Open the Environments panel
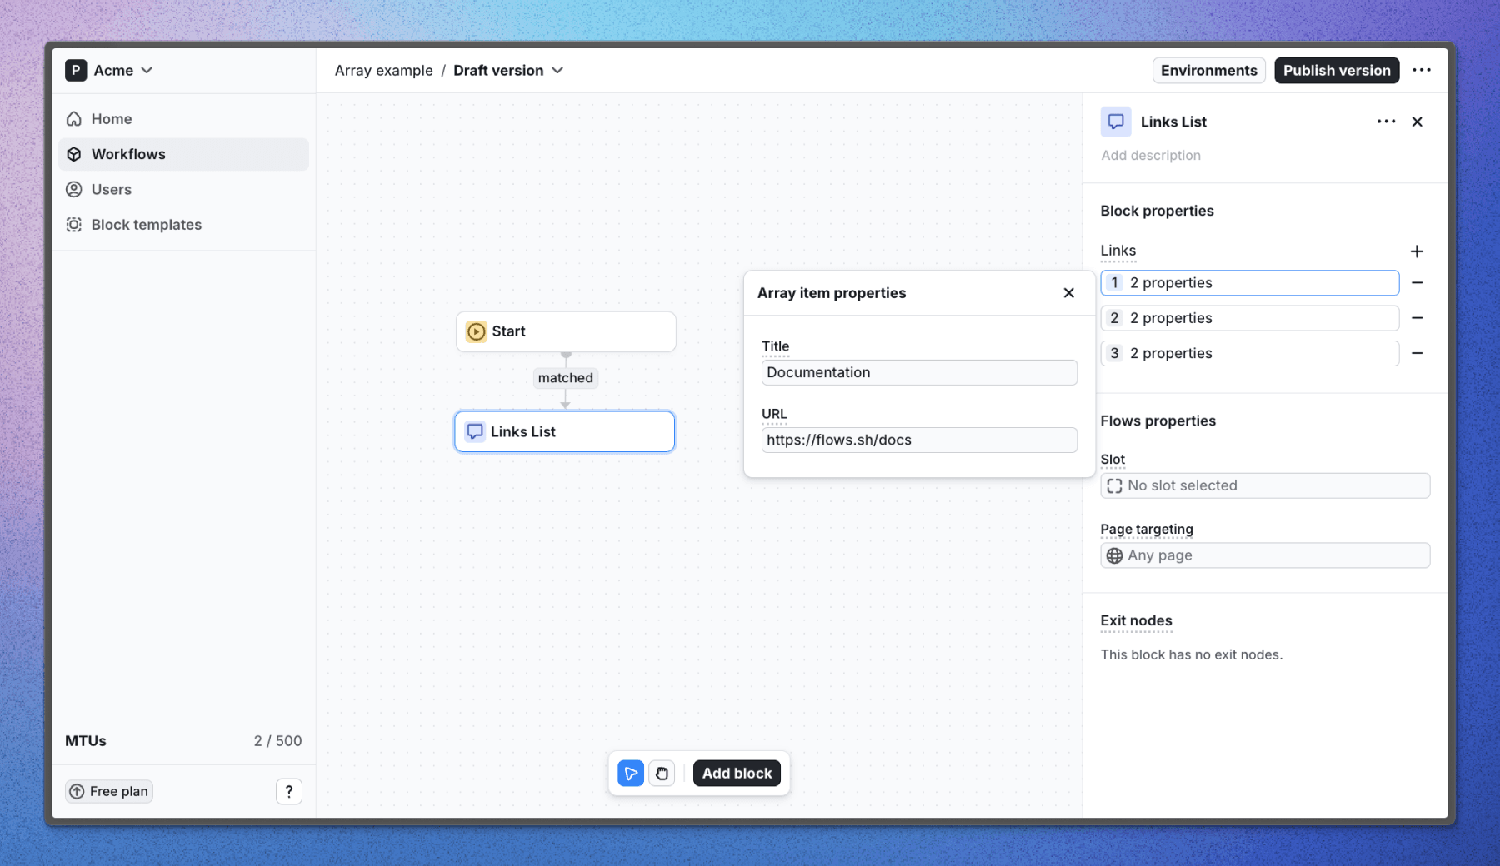The height and width of the screenshot is (866, 1500). 1208,70
